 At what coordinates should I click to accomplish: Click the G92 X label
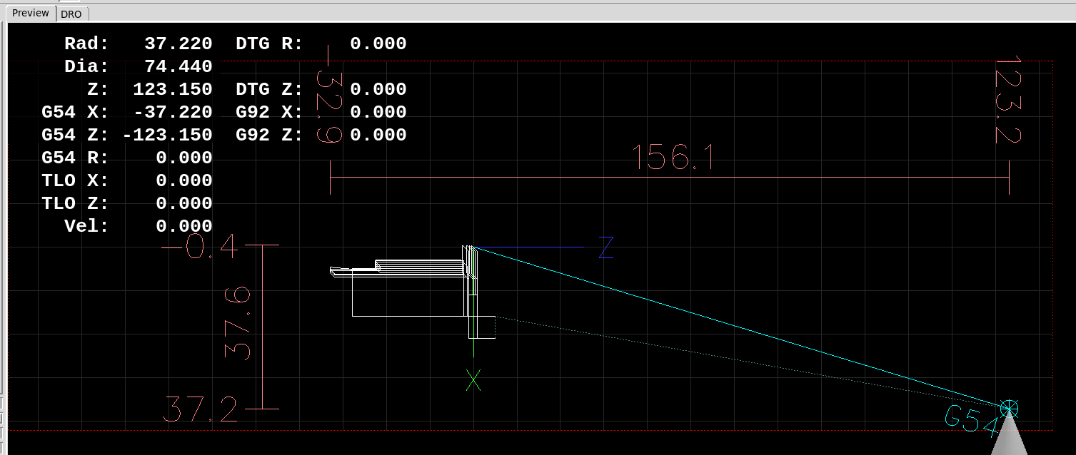[x=269, y=112]
